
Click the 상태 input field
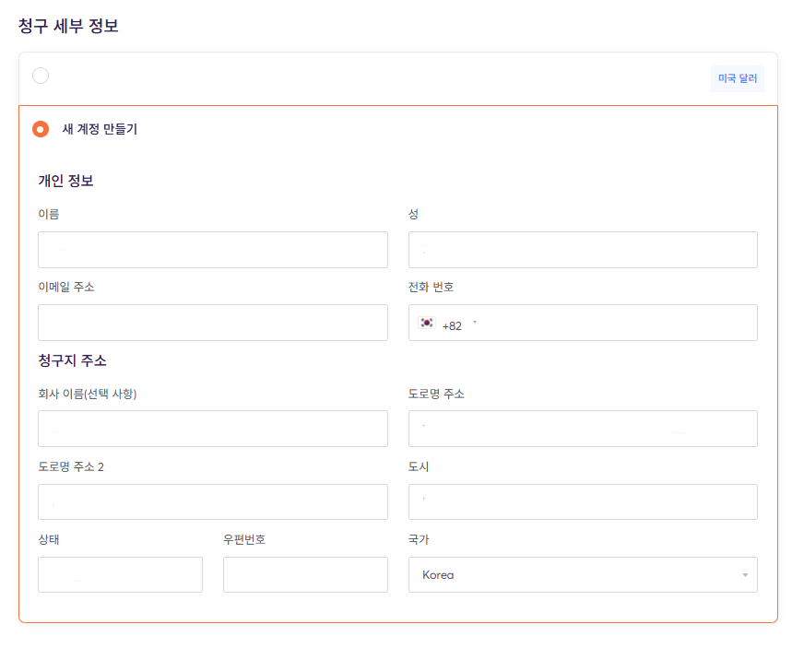point(119,573)
